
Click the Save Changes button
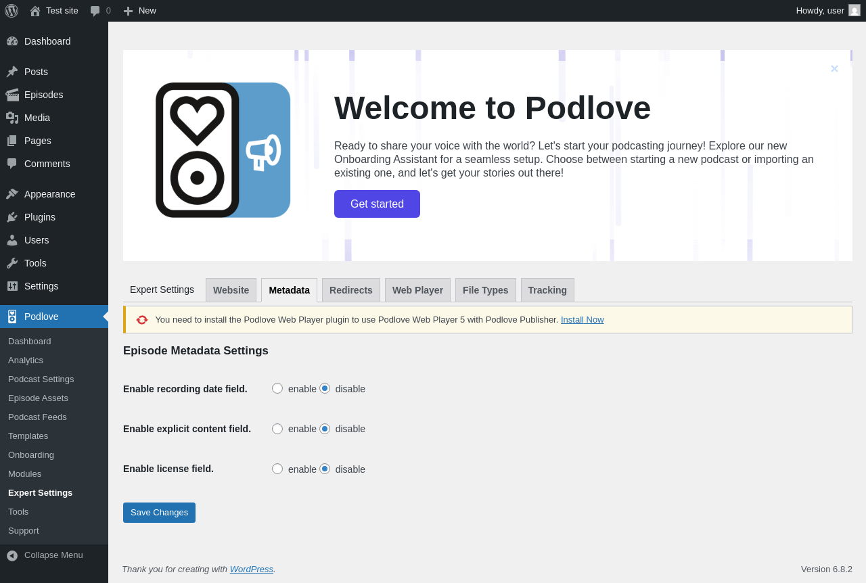point(159,513)
